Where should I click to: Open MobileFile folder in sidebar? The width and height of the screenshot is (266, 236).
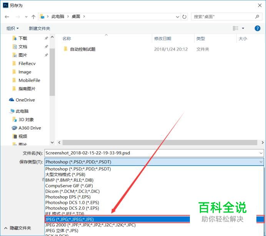pos(29,80)
